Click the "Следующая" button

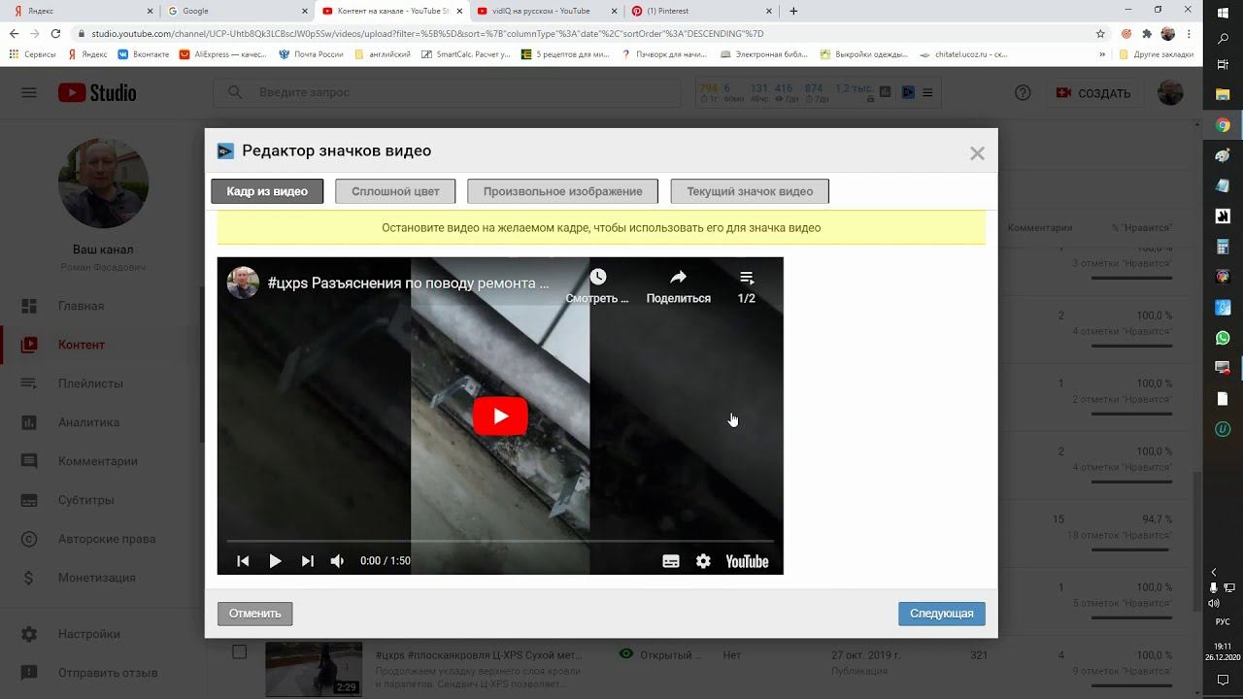coord(942,614)
